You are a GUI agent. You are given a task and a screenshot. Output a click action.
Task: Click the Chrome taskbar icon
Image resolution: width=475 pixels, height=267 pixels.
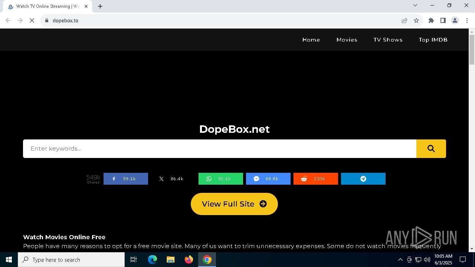(207, 260)
